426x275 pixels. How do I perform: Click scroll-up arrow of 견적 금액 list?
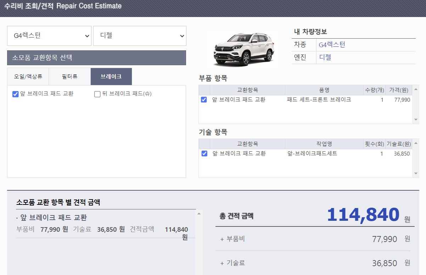[199, 214]
